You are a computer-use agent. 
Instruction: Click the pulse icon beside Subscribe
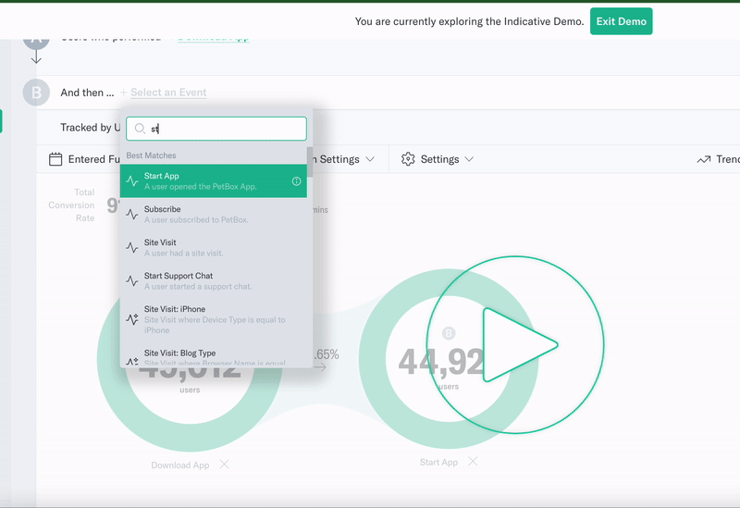(x=132, y=215)
